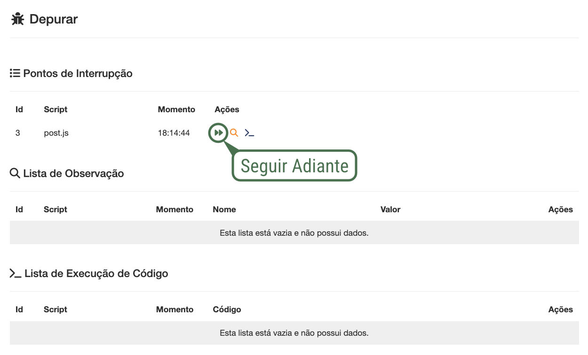Viewport: 588px width, 355px height.
Task: Click the Valor column header
Action: 390,209
